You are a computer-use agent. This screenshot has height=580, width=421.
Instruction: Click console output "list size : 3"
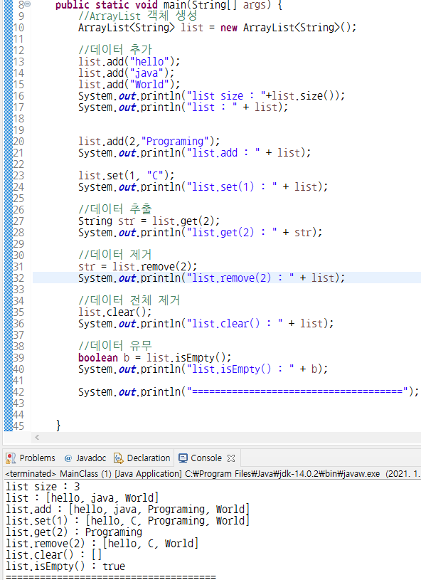click(x=43, y=487)
